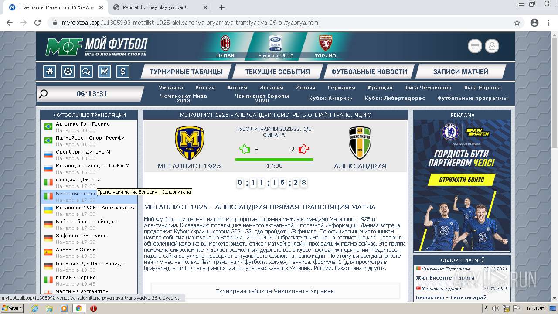Open Металлург Липецк - ЦСКА М broadcast
The width and height of the screenshot is (558, 314).
[89, 169]
